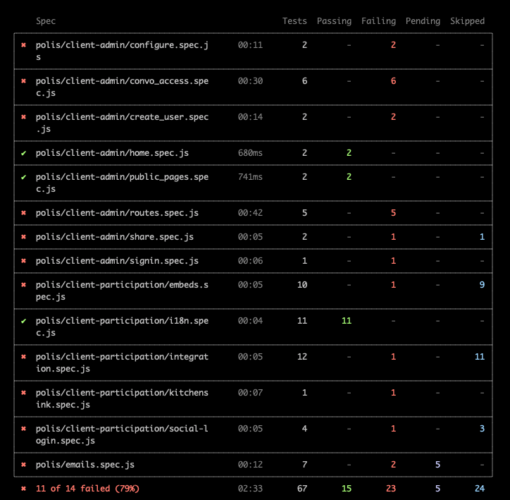Viewport: 510px width, 500px height.
Task: Click the Passing column header
Action: point(334,21)
